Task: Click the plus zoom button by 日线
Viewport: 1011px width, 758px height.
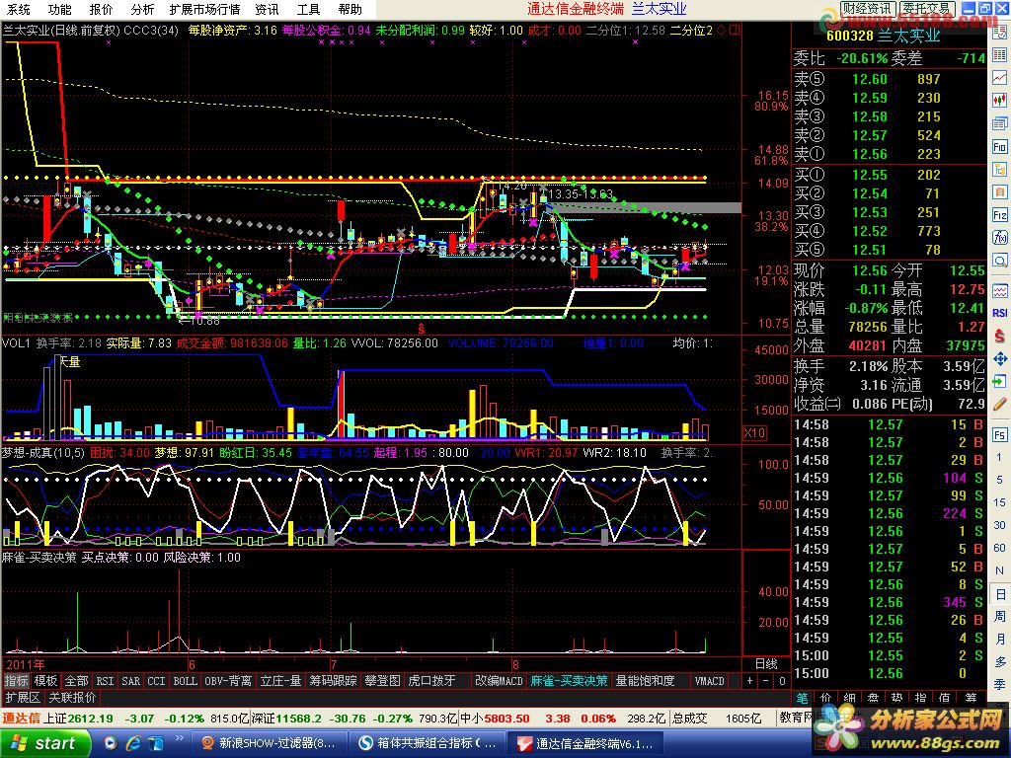Action: point(750,681)
